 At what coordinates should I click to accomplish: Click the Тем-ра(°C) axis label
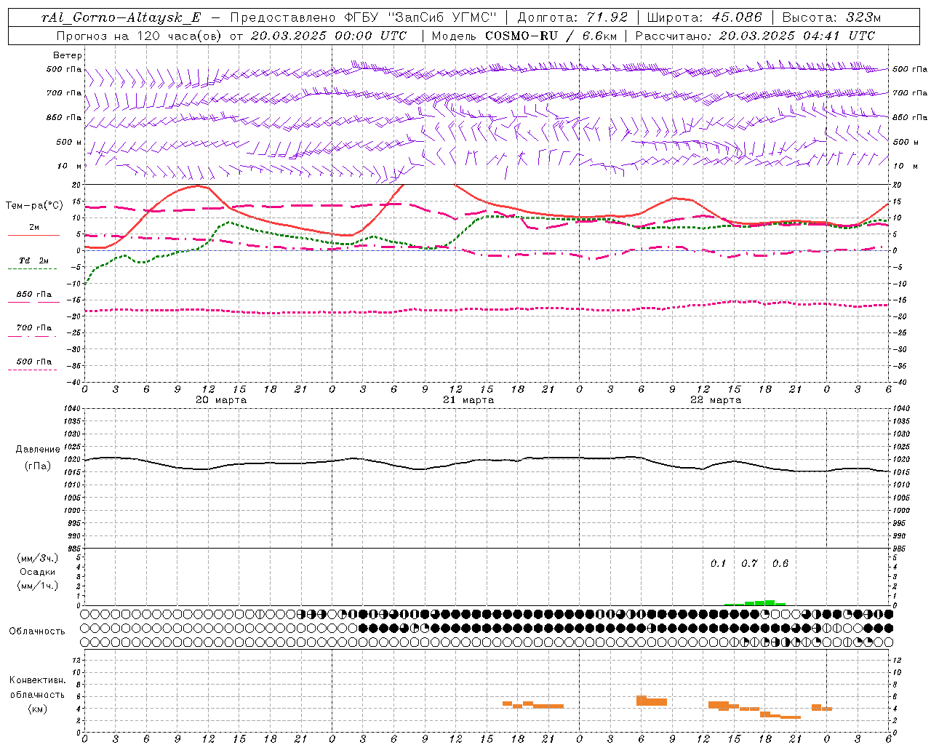click(x=33, y=206)
